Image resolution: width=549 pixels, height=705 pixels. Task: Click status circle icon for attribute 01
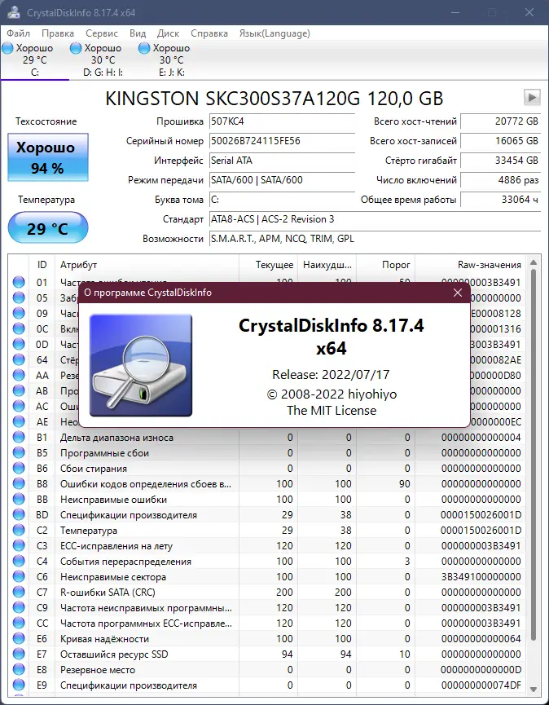[x=19, y=282]
